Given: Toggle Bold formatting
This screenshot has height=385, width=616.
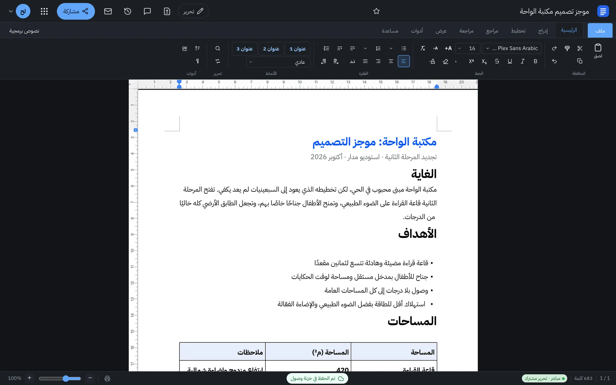Looking at the screenshot, I should tap(535, 61).
